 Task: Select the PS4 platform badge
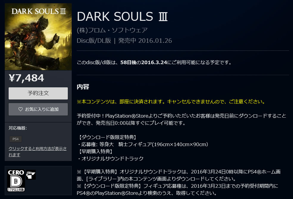[15, 139]
